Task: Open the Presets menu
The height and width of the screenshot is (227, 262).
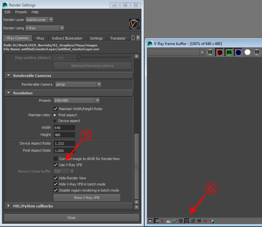Action: pos(21,12)
